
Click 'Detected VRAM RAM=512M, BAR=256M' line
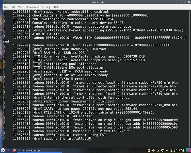click(x=69, y=49)
